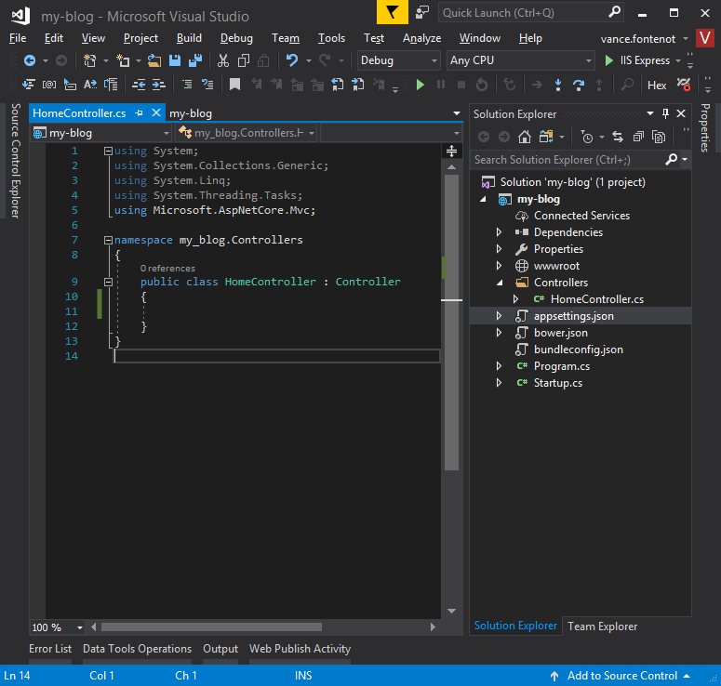721x686 pixels.
Task: Pin the HomeController.cs tab
Action: tap(139, 113)
